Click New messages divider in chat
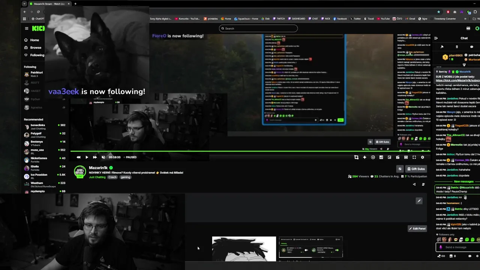480x270 pixels. pos(464,181)
